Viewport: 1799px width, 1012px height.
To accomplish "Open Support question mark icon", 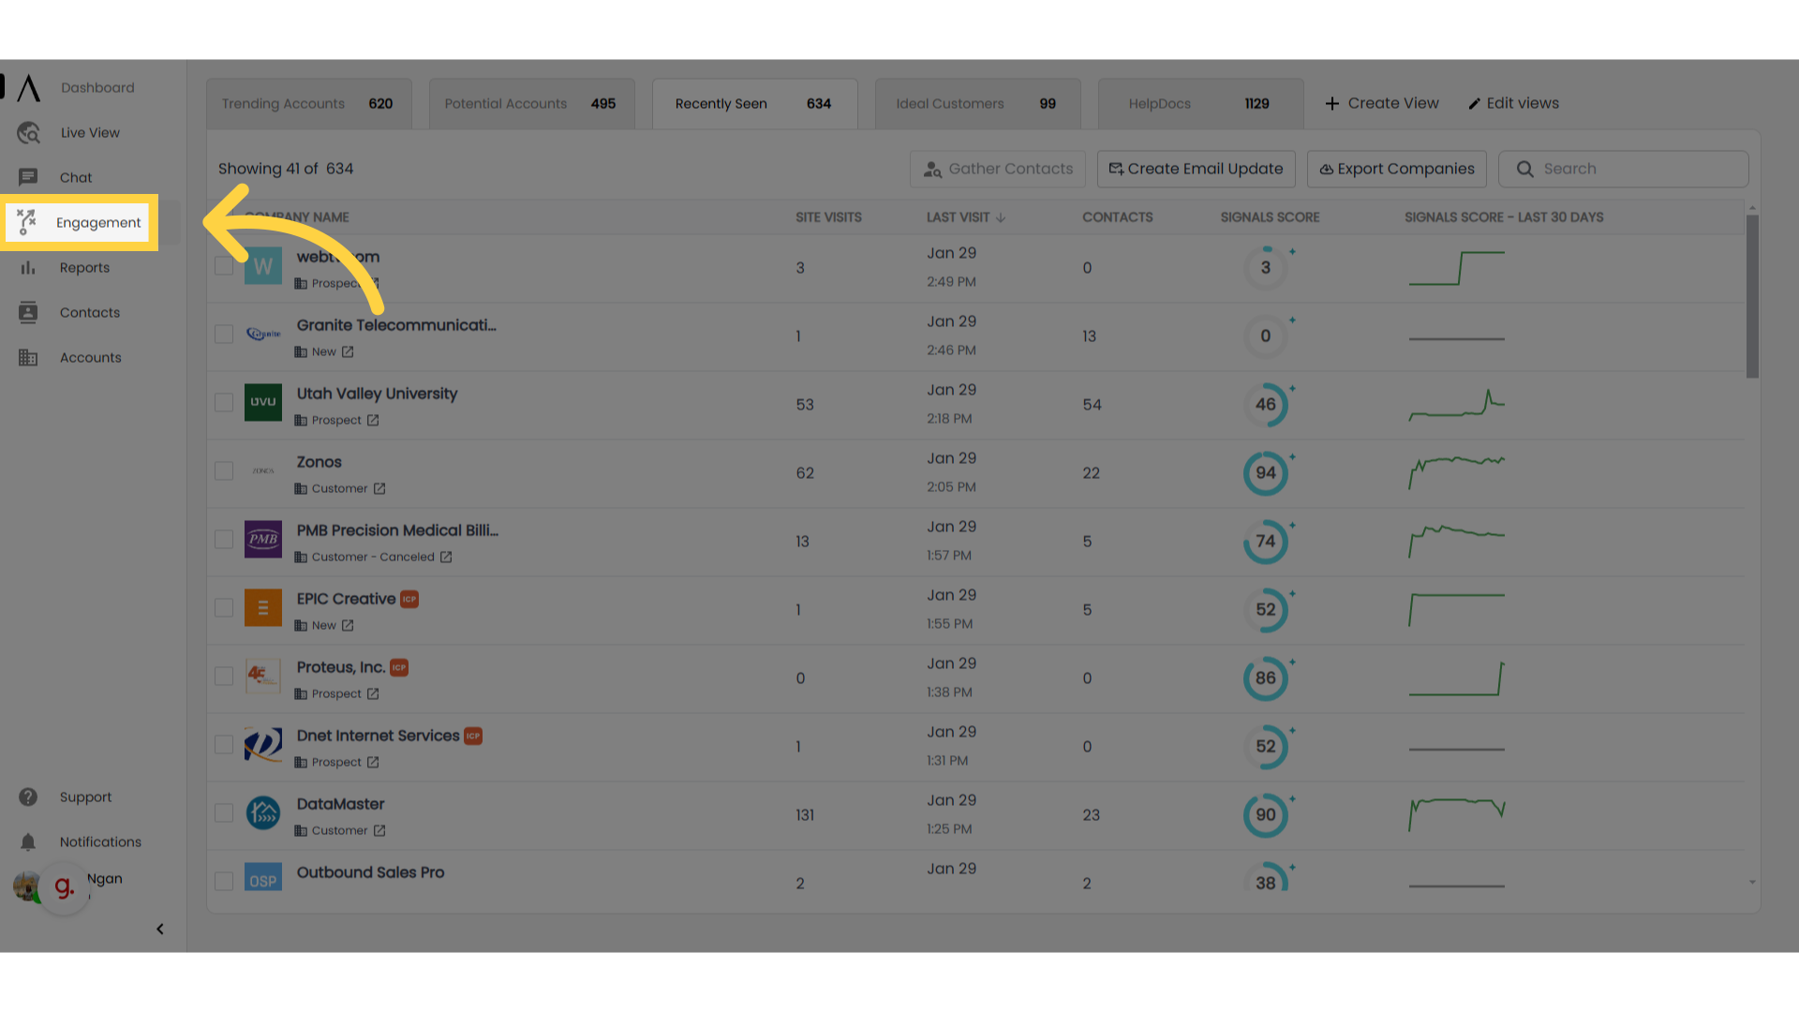I will pyautogui.click(x=28, y=797).
